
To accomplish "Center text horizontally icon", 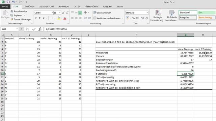I will coord(76,18).
